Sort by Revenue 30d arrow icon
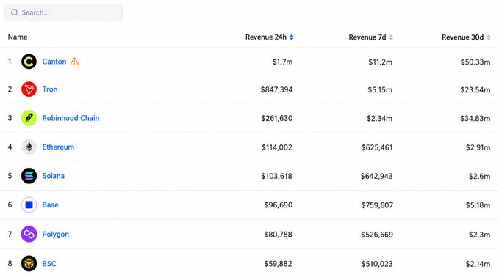This screenshot has width=499, height=280. click(489, 37)
